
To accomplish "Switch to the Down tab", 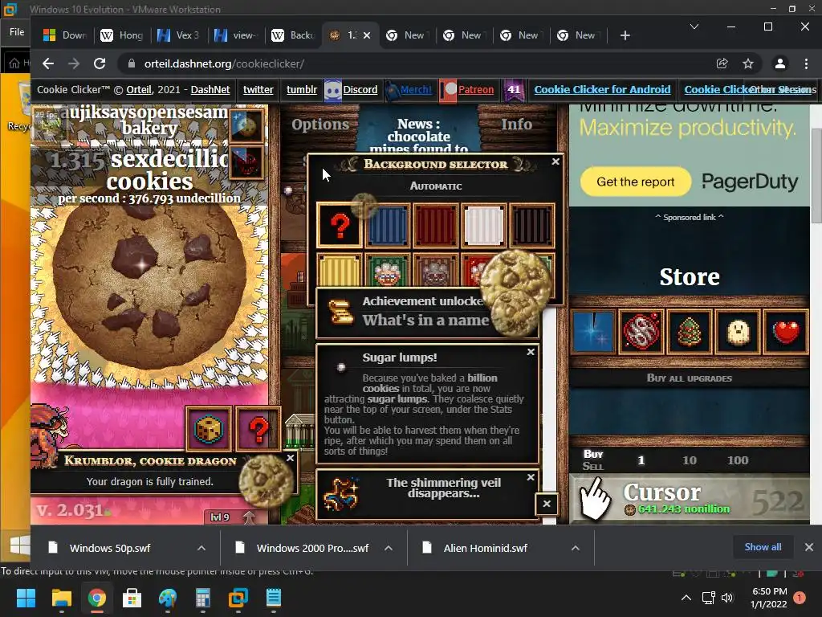I will click(64, 35).
